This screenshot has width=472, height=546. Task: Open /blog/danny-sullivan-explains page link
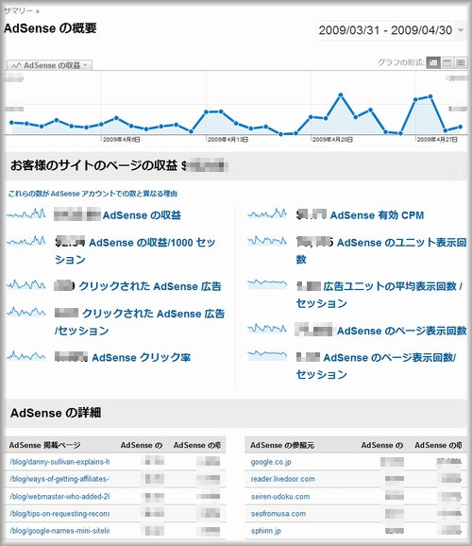[59, 462]
